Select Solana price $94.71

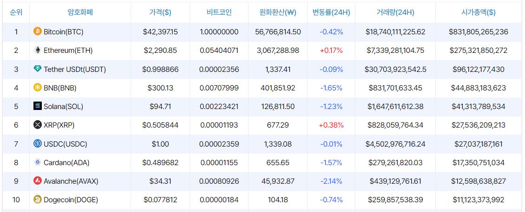click(160, 107)
